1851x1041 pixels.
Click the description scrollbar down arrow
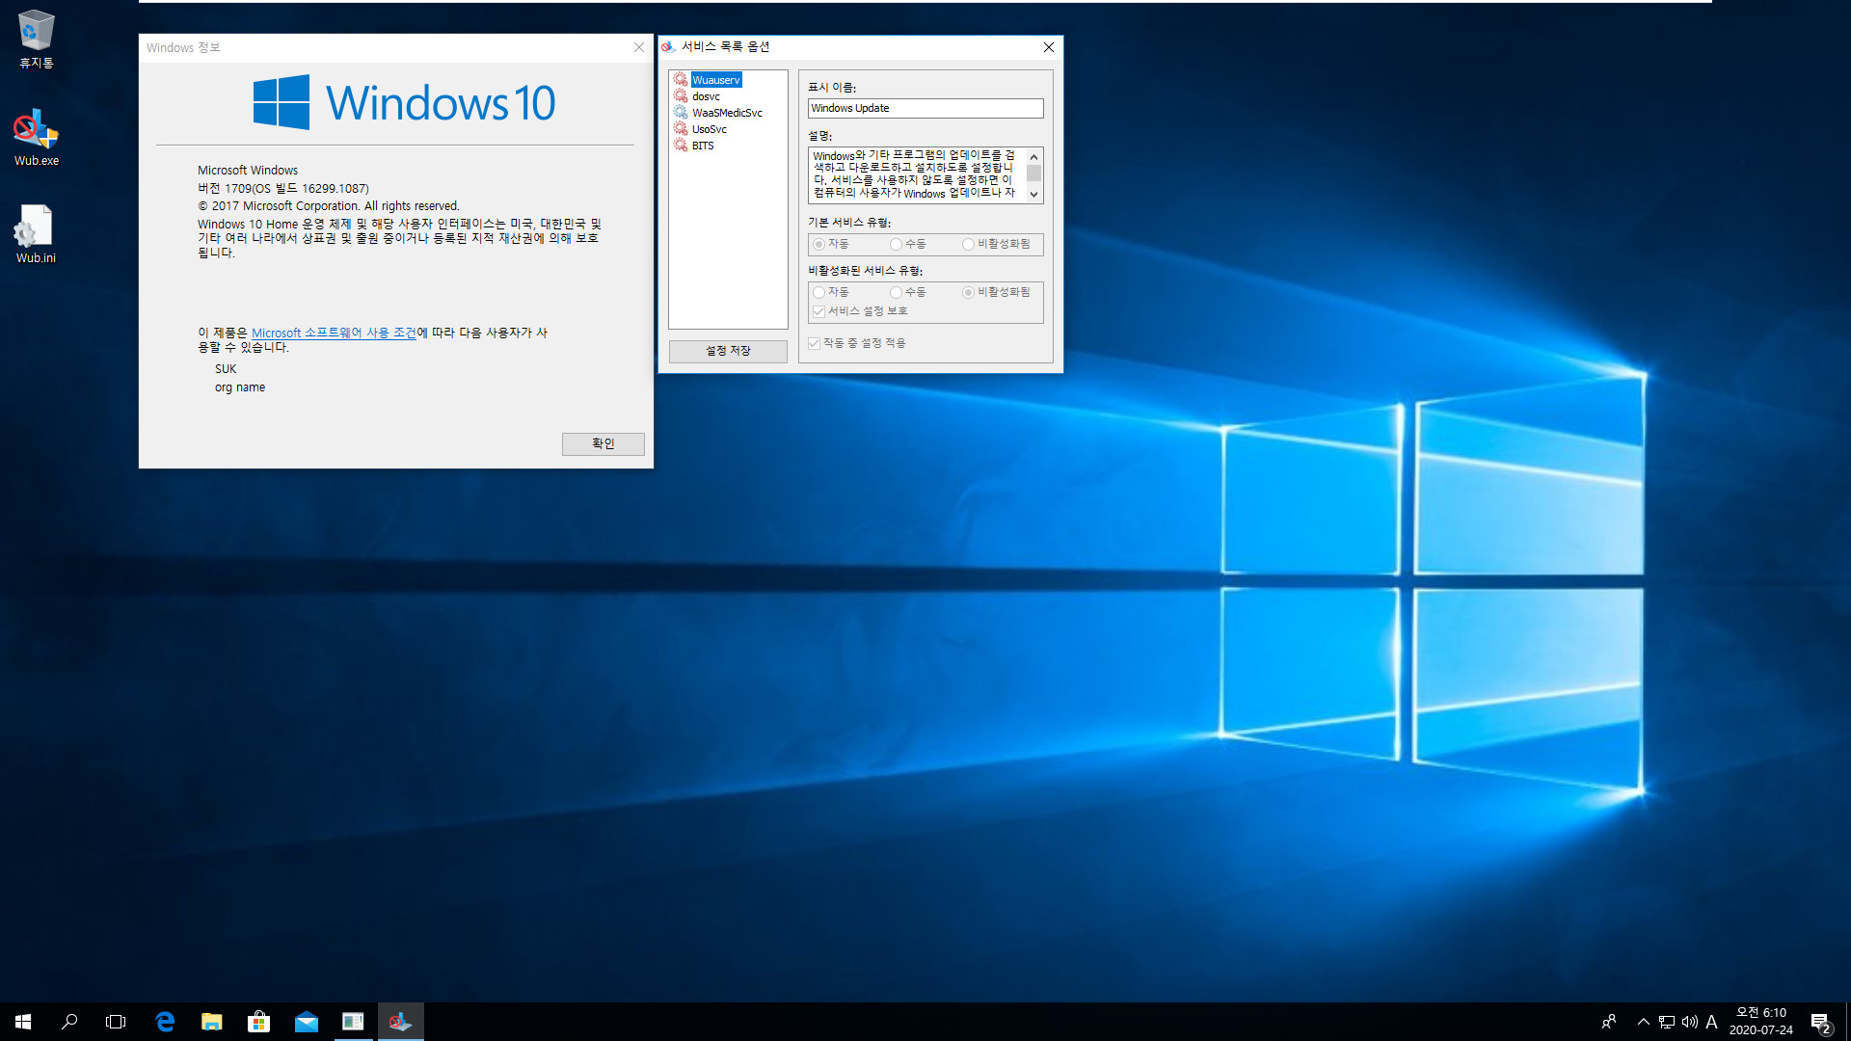tap(1033, 195)
